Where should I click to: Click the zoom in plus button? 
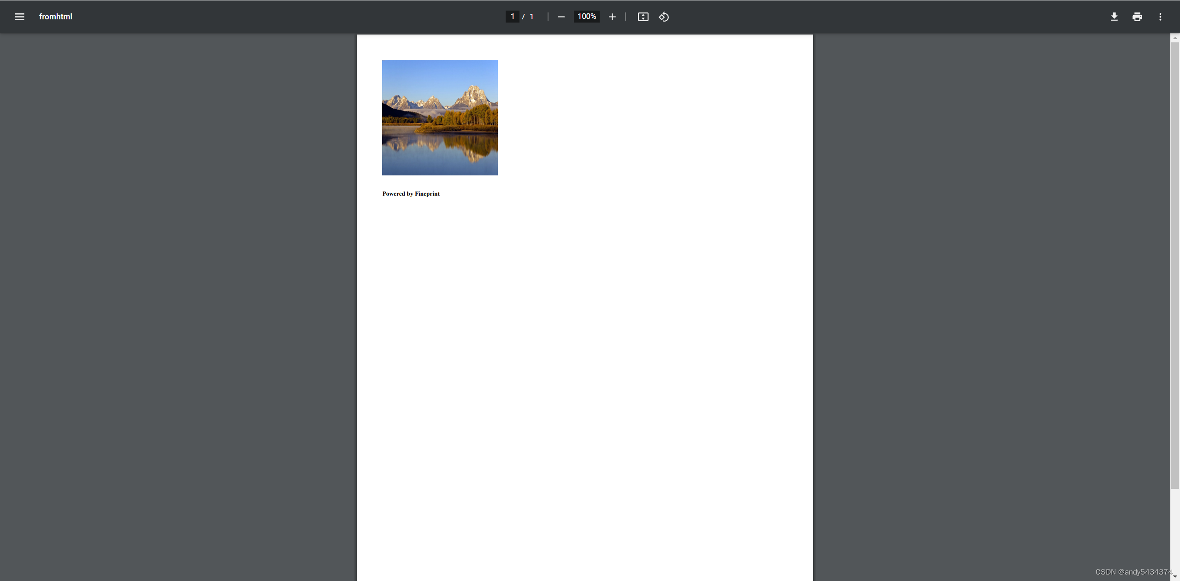612,17
